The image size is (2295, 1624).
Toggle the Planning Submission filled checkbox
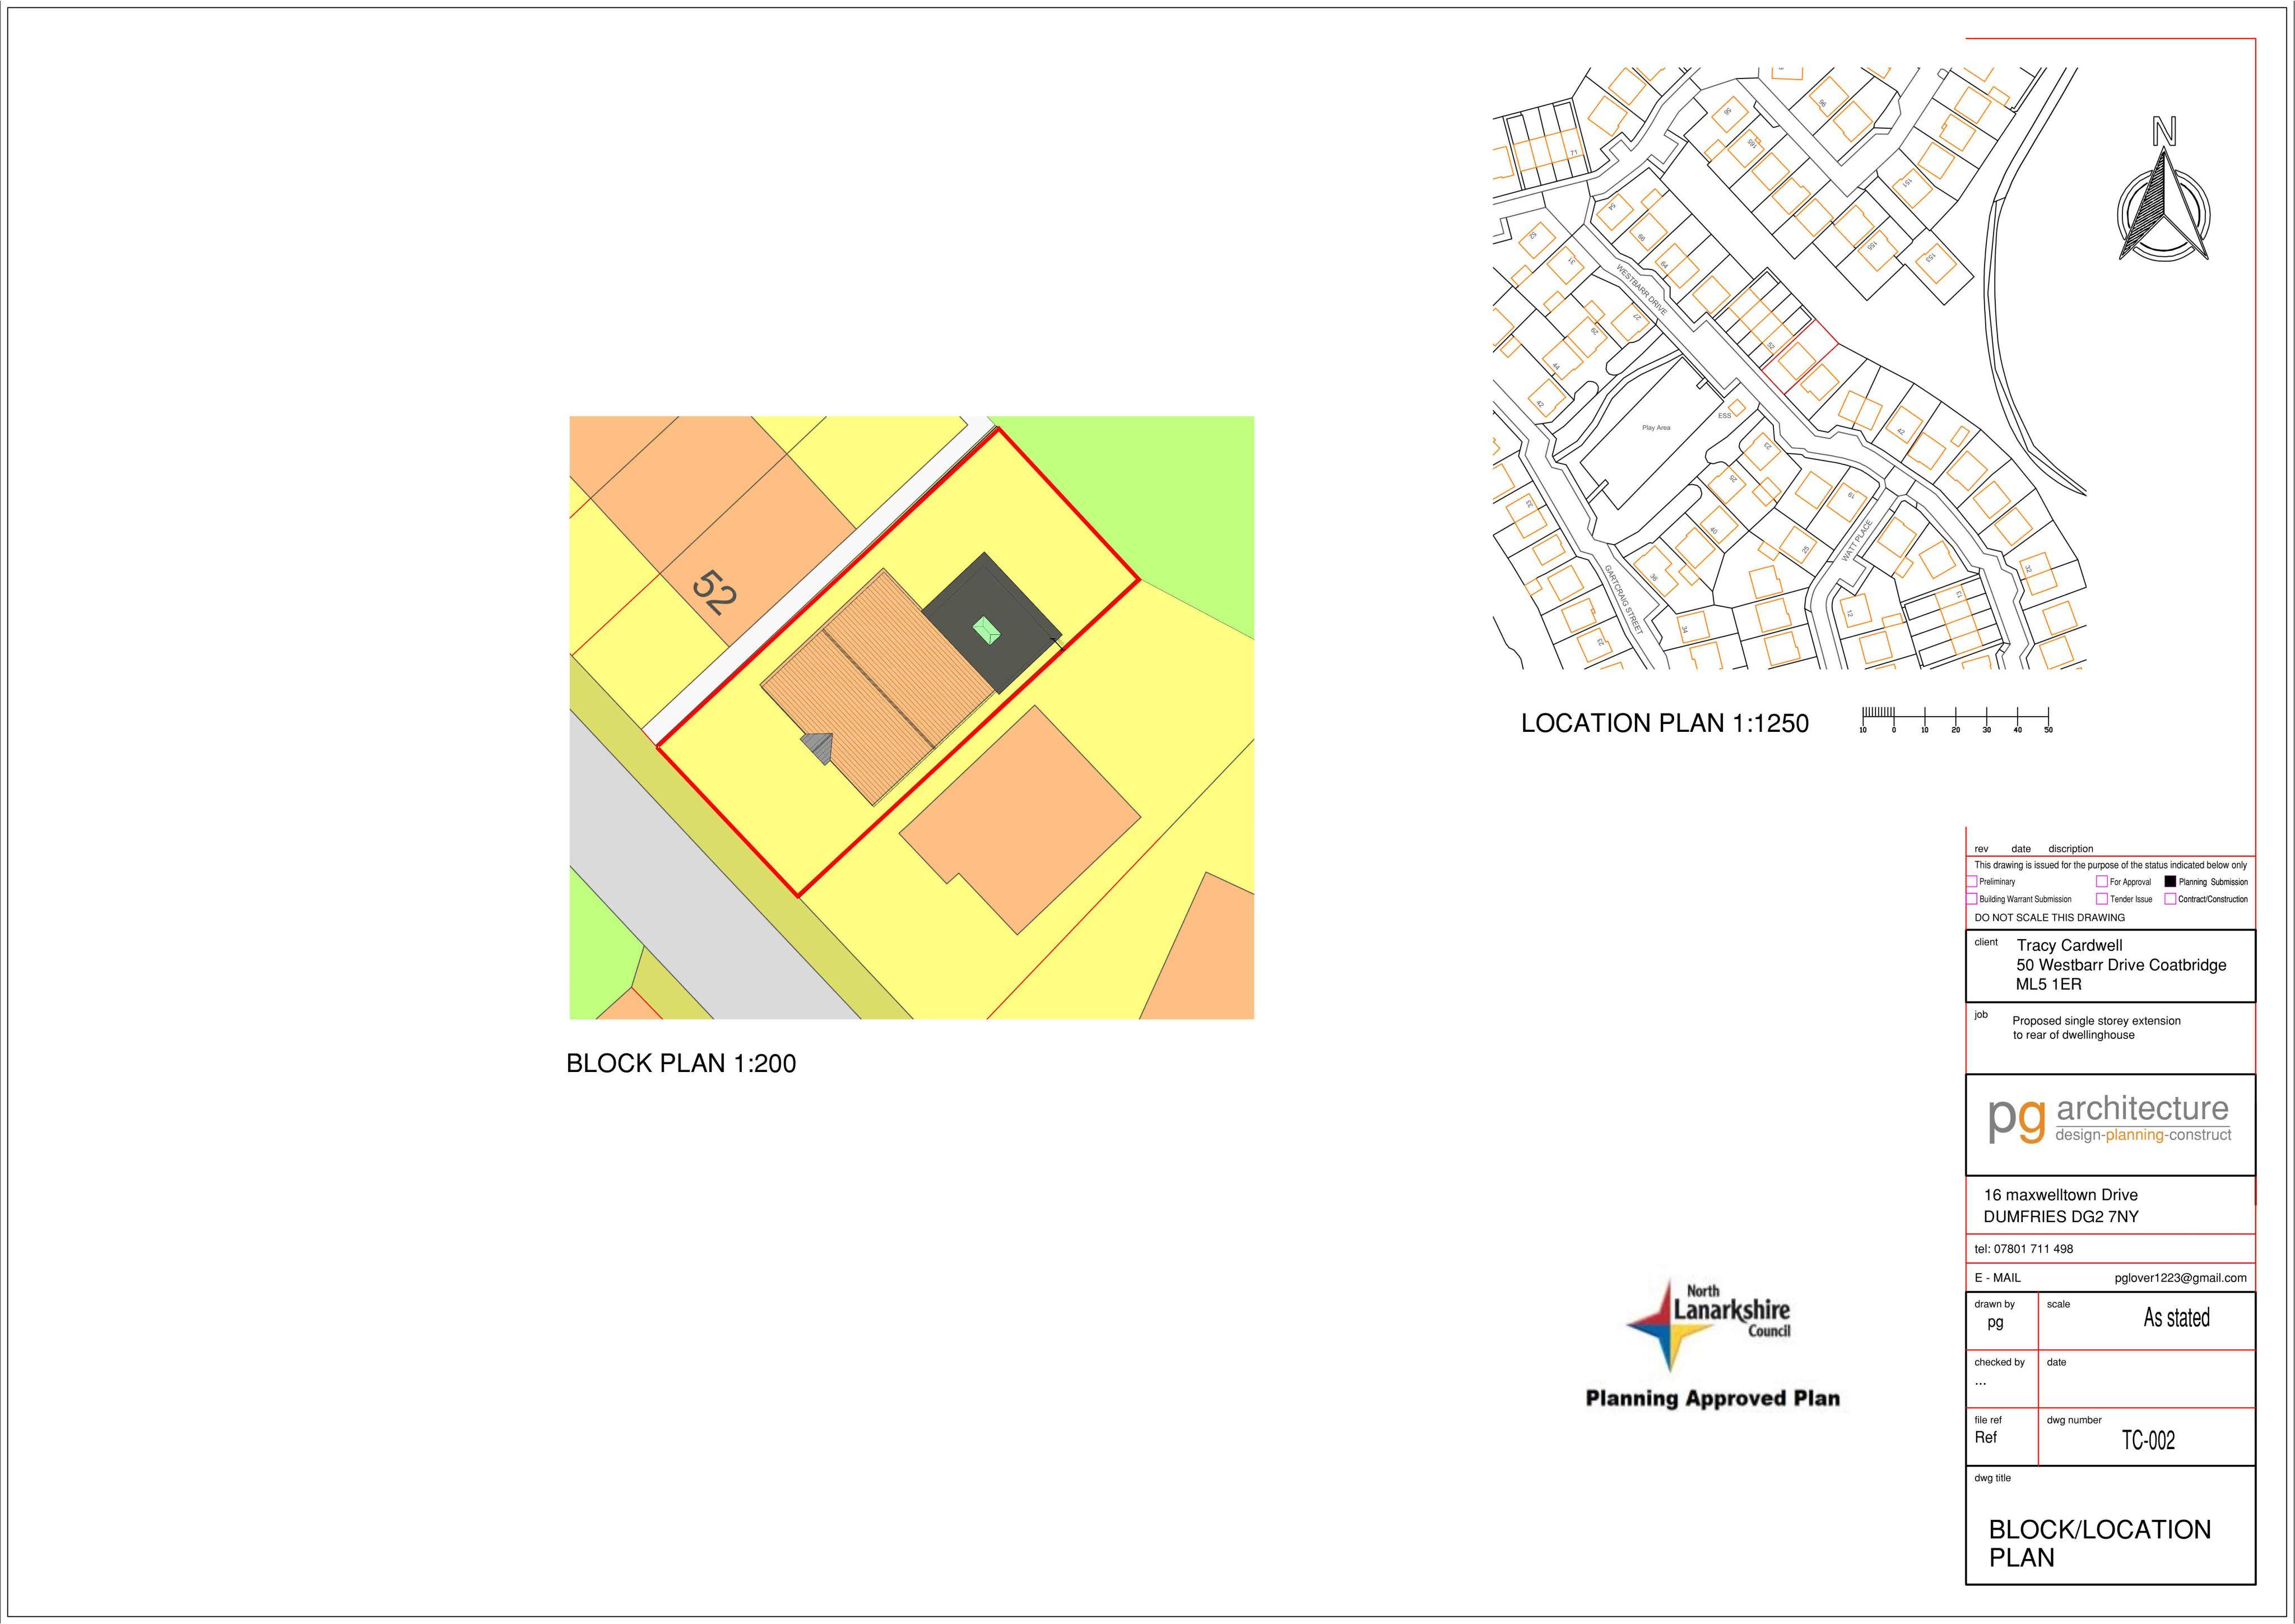click(x=2170, y=881)
